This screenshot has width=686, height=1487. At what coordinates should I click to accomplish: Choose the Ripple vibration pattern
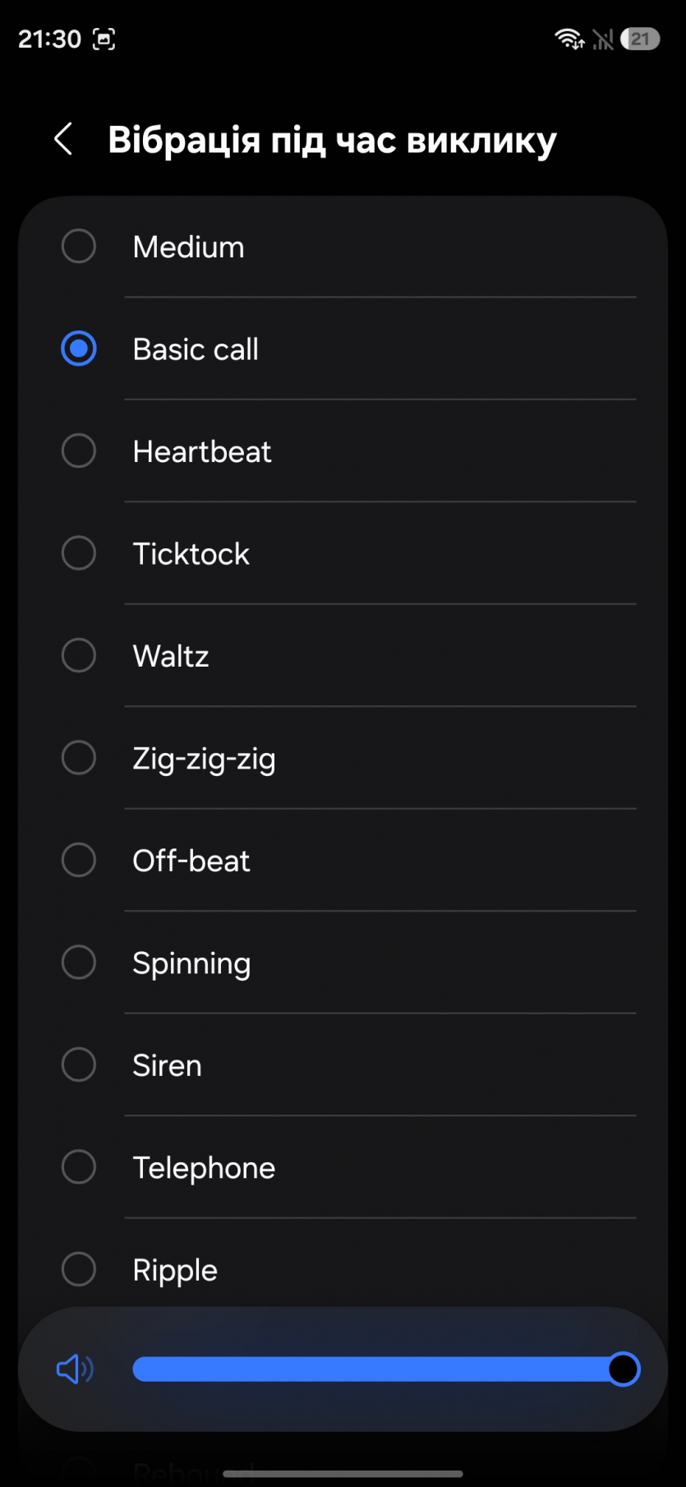coord(175,1270)
